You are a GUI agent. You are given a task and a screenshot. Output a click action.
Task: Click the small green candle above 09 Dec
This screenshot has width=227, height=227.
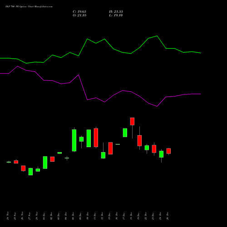[x=81, y=139]
